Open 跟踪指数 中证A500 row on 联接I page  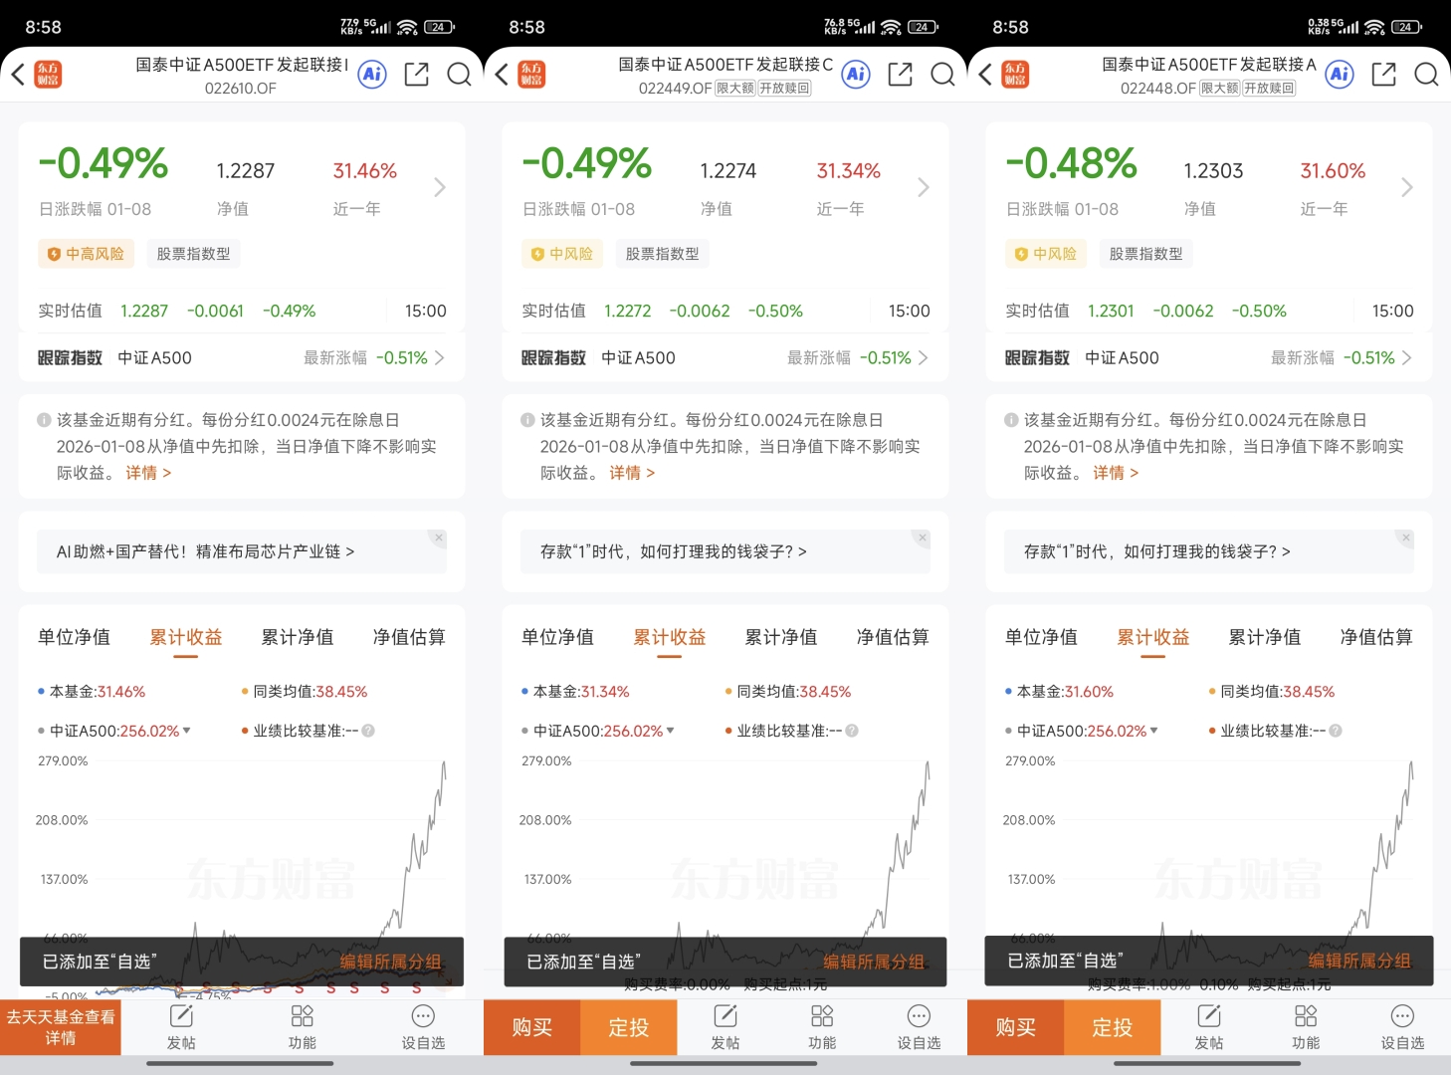(241, 357)
